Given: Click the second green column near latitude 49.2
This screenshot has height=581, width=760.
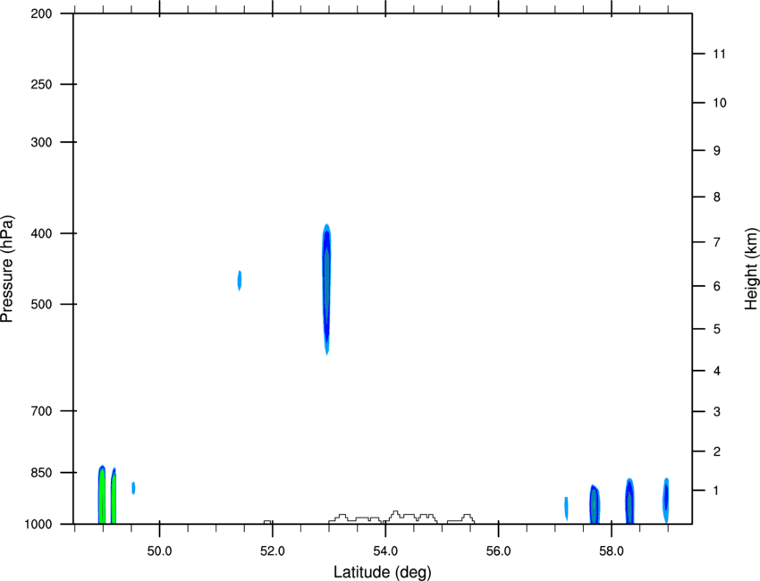Looking at the screenshot, I should [114, 496].
